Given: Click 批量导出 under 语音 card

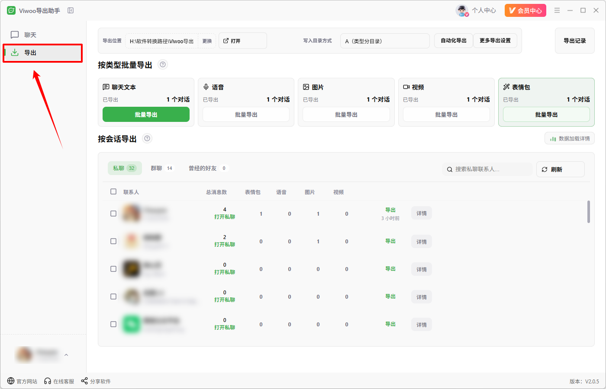Looking at the screenshot, I should (246, 115).
